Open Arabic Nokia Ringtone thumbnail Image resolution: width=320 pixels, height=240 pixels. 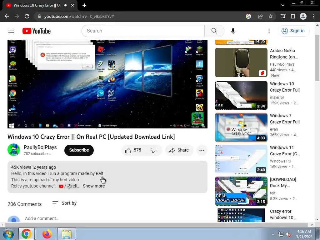click(x=241, y=62)
